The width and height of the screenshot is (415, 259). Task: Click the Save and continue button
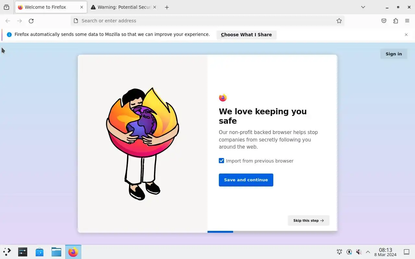pos(246,180)
